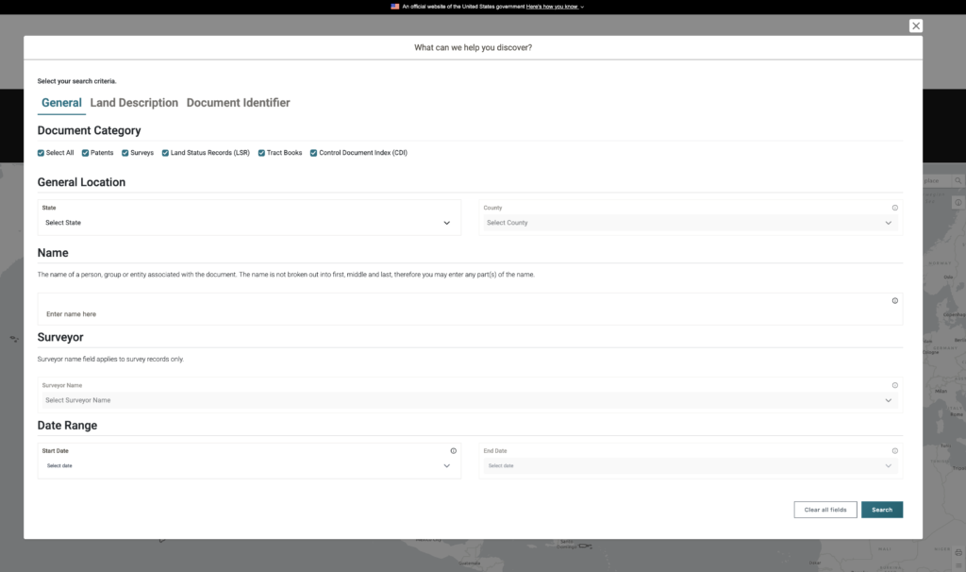Open the Document Identifier tab
The image size is (966, 572).
[x=239, y=103]
